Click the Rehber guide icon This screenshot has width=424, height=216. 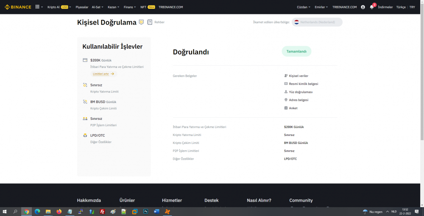[x=150, y=22]
